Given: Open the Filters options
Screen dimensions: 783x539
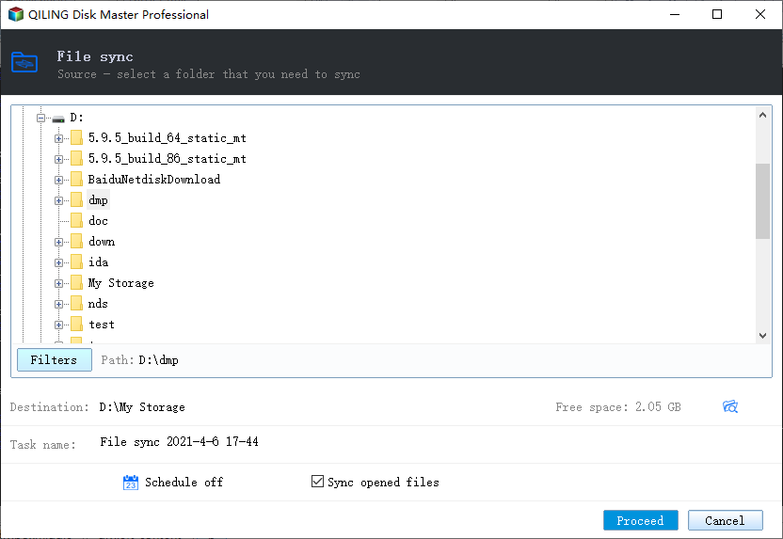Looking at the screenshot, I should (54, 359).
